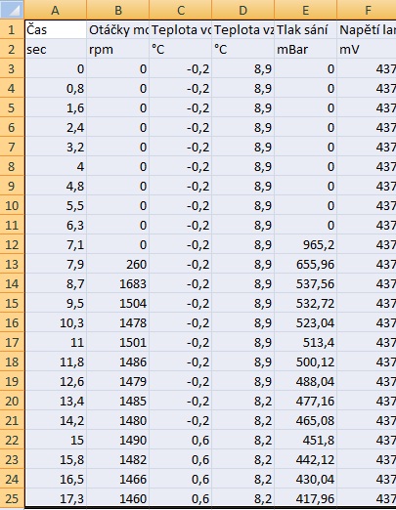
Task: Select the rpm unit cell
Action: (x=118, y=49)
